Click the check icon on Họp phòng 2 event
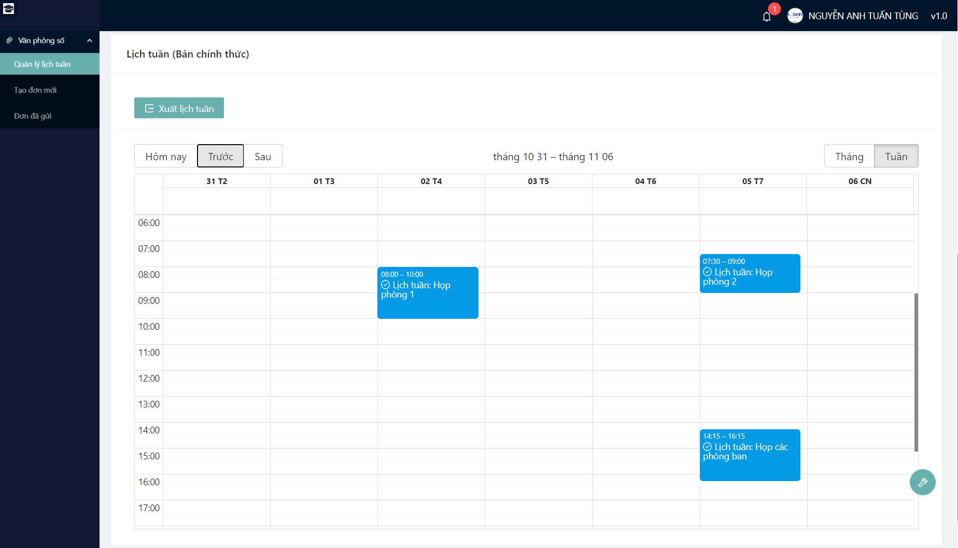 pos(707,272)
